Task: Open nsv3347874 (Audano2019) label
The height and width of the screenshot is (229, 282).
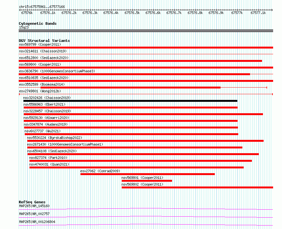Action: (46, 124)
